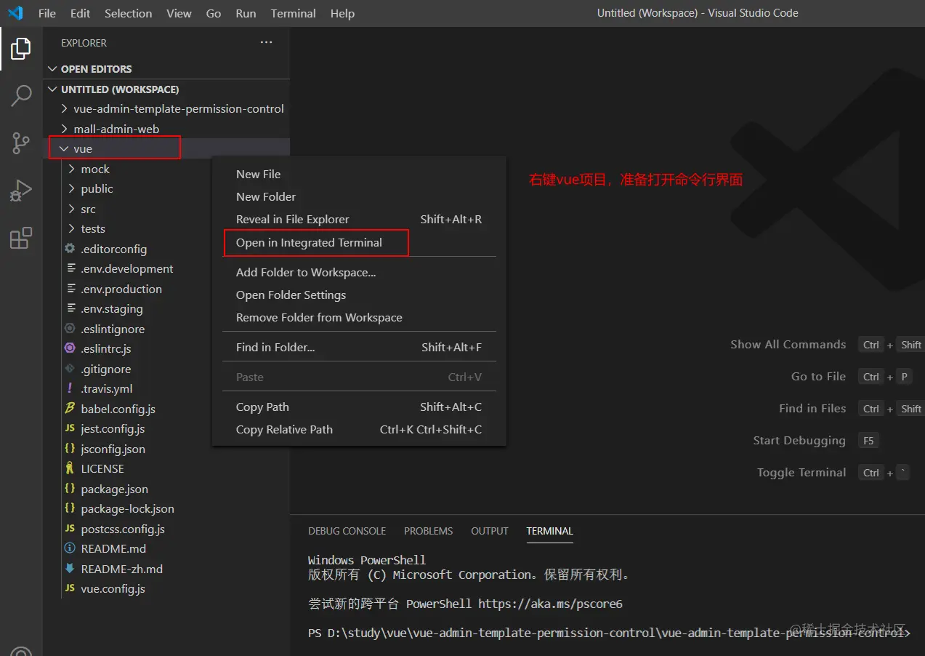Click the braces icon beside package-lock.json
This screenshot has height=656, width=925.
coord(70,508)
